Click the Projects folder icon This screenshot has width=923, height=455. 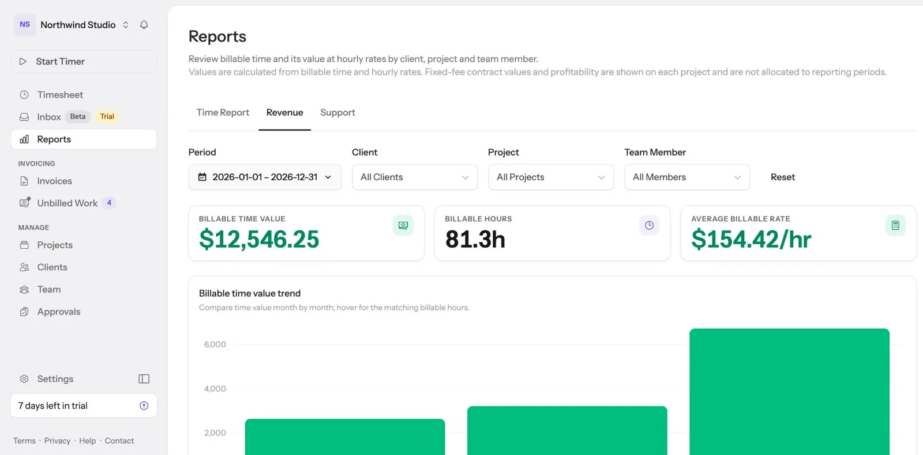24,245
